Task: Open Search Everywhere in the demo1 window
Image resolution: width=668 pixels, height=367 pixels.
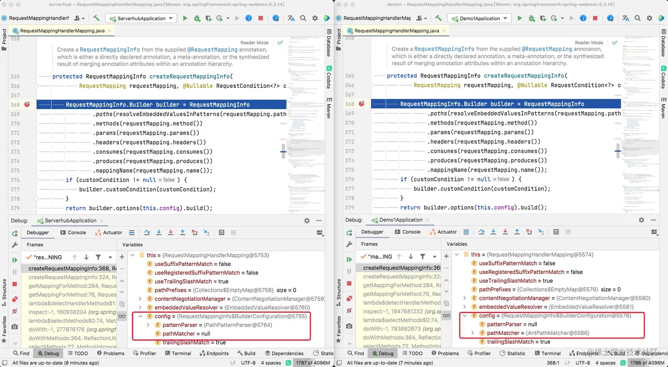Action: click(638, 19)
